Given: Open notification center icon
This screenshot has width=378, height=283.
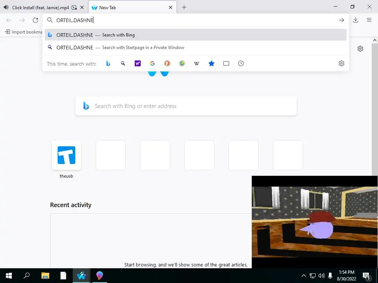Looking at the screenshot, I should click(366, 276).
